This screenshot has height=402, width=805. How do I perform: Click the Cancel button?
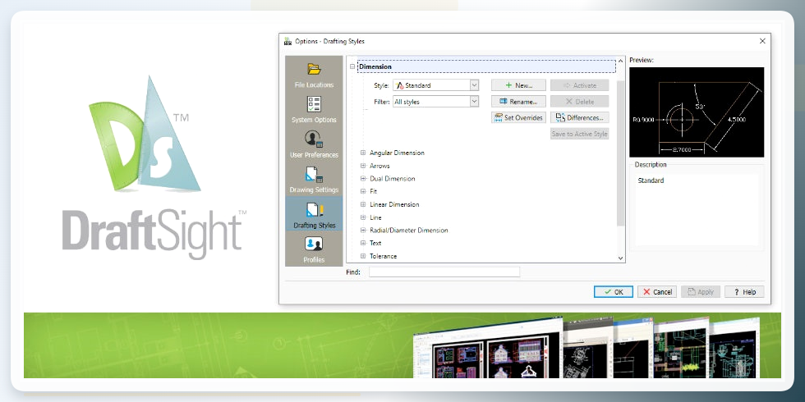657,292
